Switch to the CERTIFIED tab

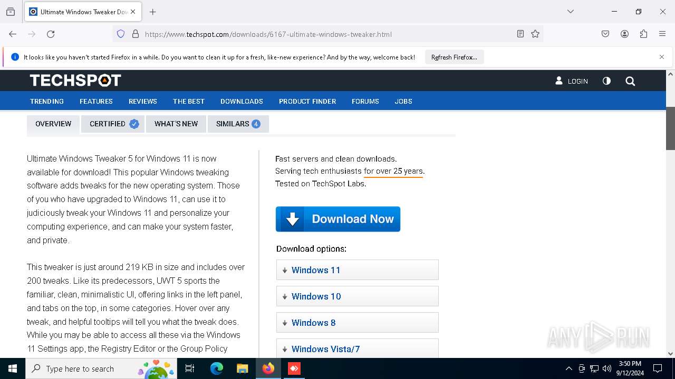tap(113, 124)
